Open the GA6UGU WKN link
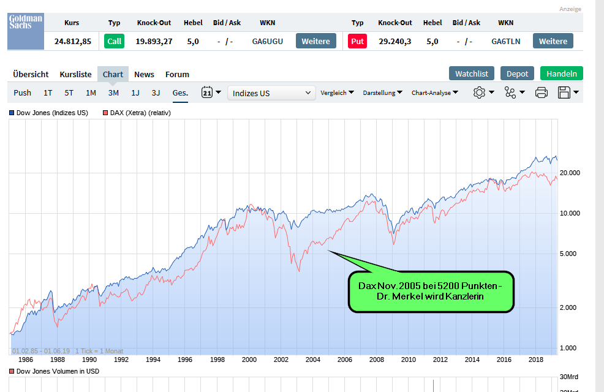The width and height of the screenshot is (604, 392). pos(267,42)
